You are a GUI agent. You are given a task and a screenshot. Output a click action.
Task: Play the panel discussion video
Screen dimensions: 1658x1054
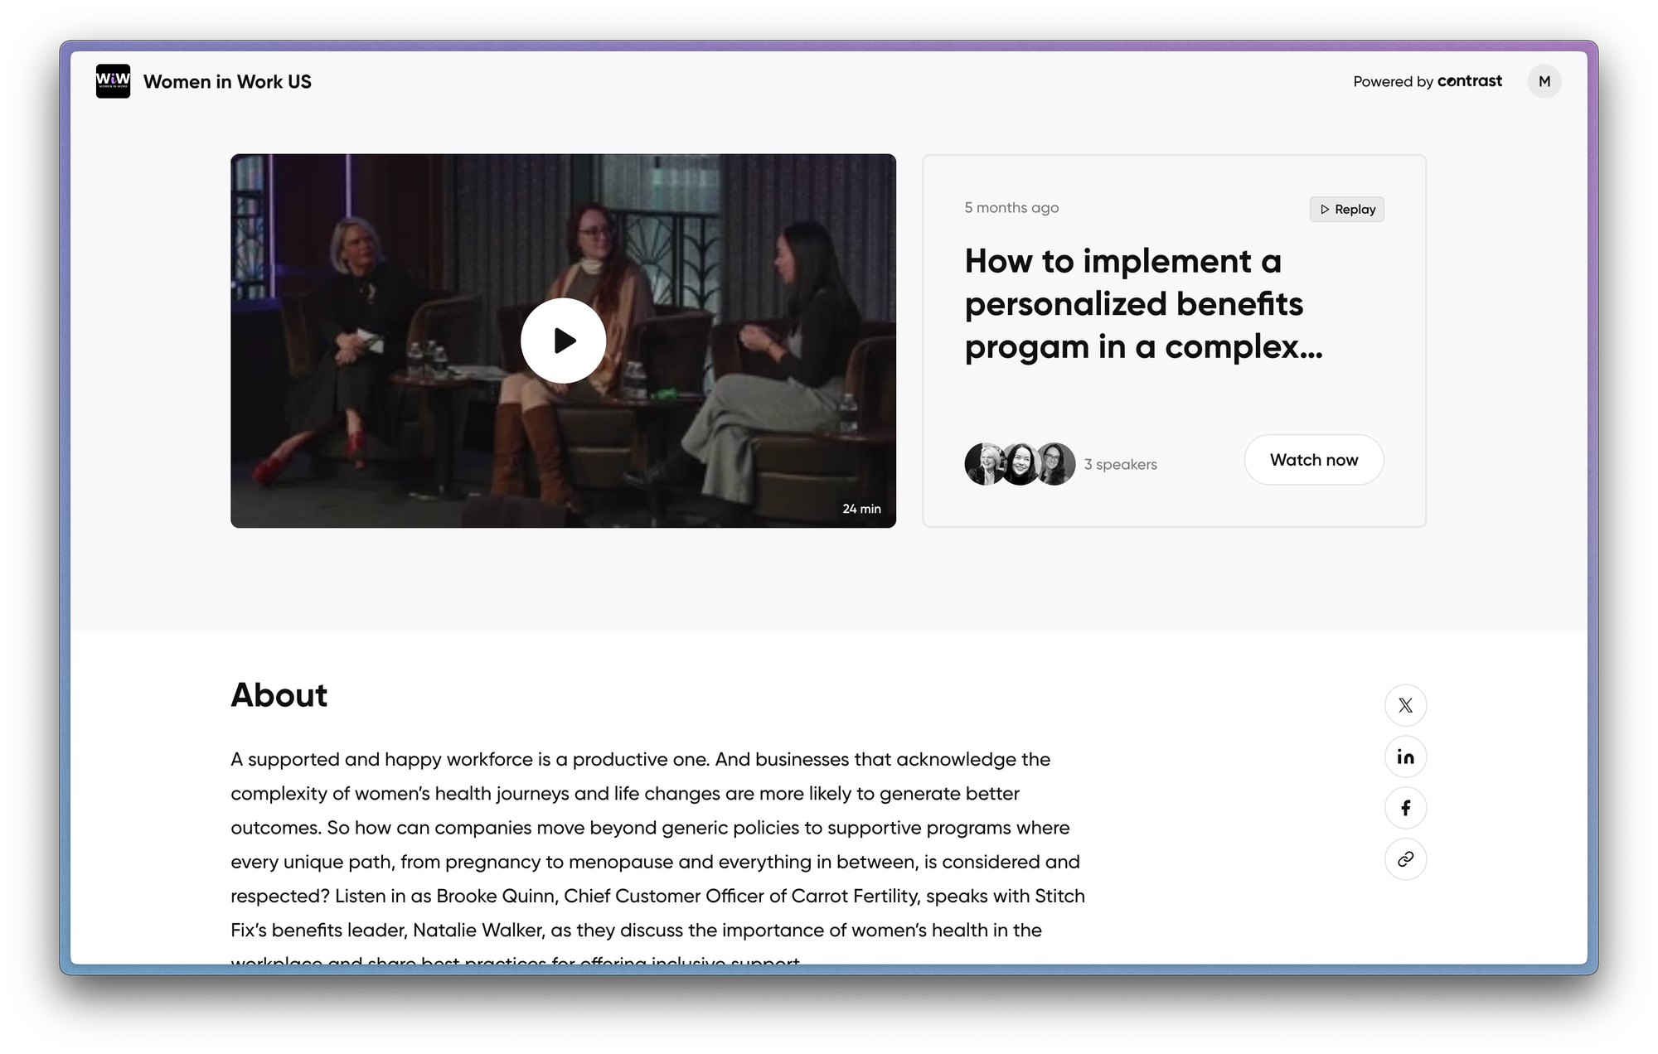pos(564,341)
